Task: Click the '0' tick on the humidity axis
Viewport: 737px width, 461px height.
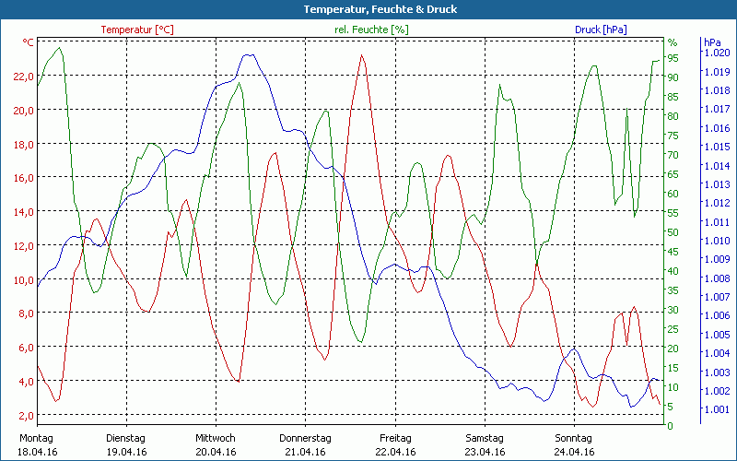Action: click(x=670, y=425)
